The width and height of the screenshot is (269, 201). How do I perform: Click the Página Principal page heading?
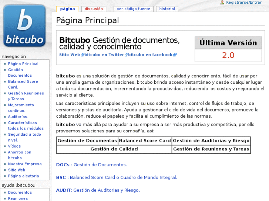point(87,21)
